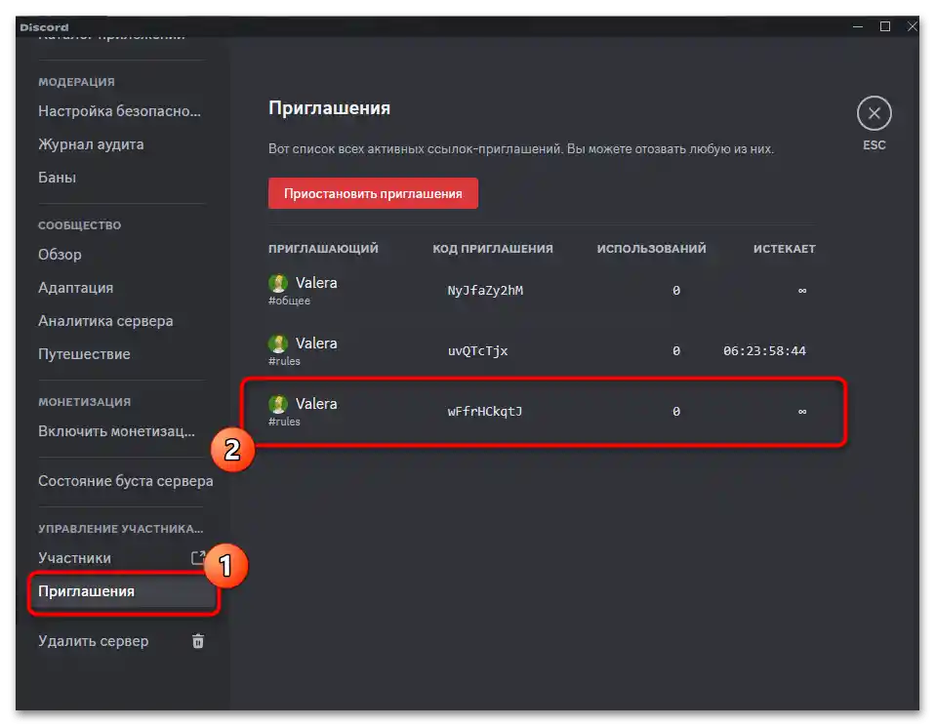Open Аналитика сервера
Viewport: 935px width, 726px height.
pos(105,321)
